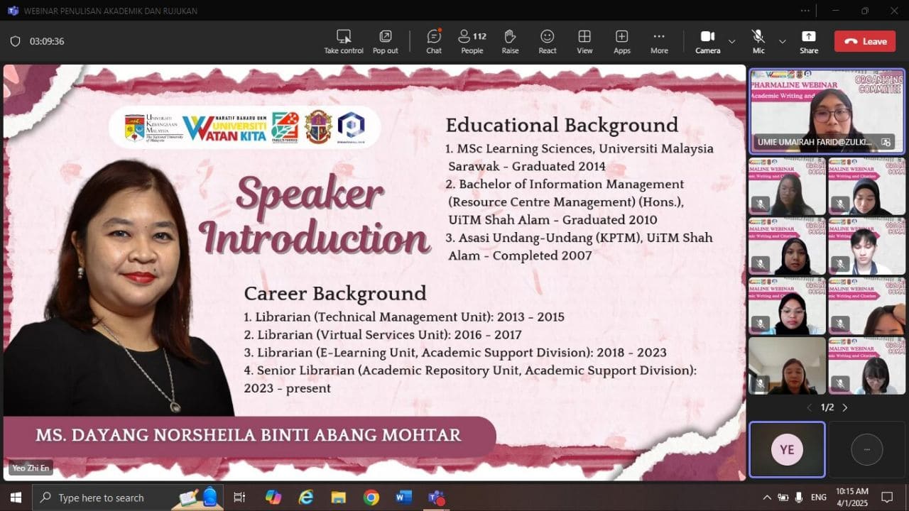This screenshot has width=909, height=511.
Task: Expand camera options dropdown arrow
Action: click(x=731, y=41)
